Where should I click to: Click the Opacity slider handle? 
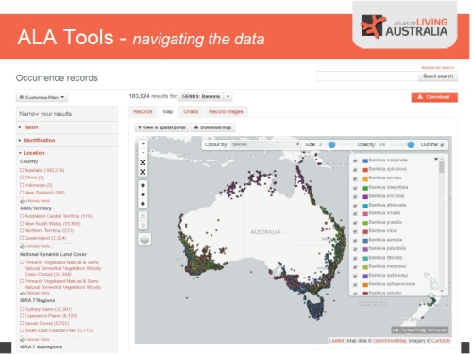click(411, 144)
